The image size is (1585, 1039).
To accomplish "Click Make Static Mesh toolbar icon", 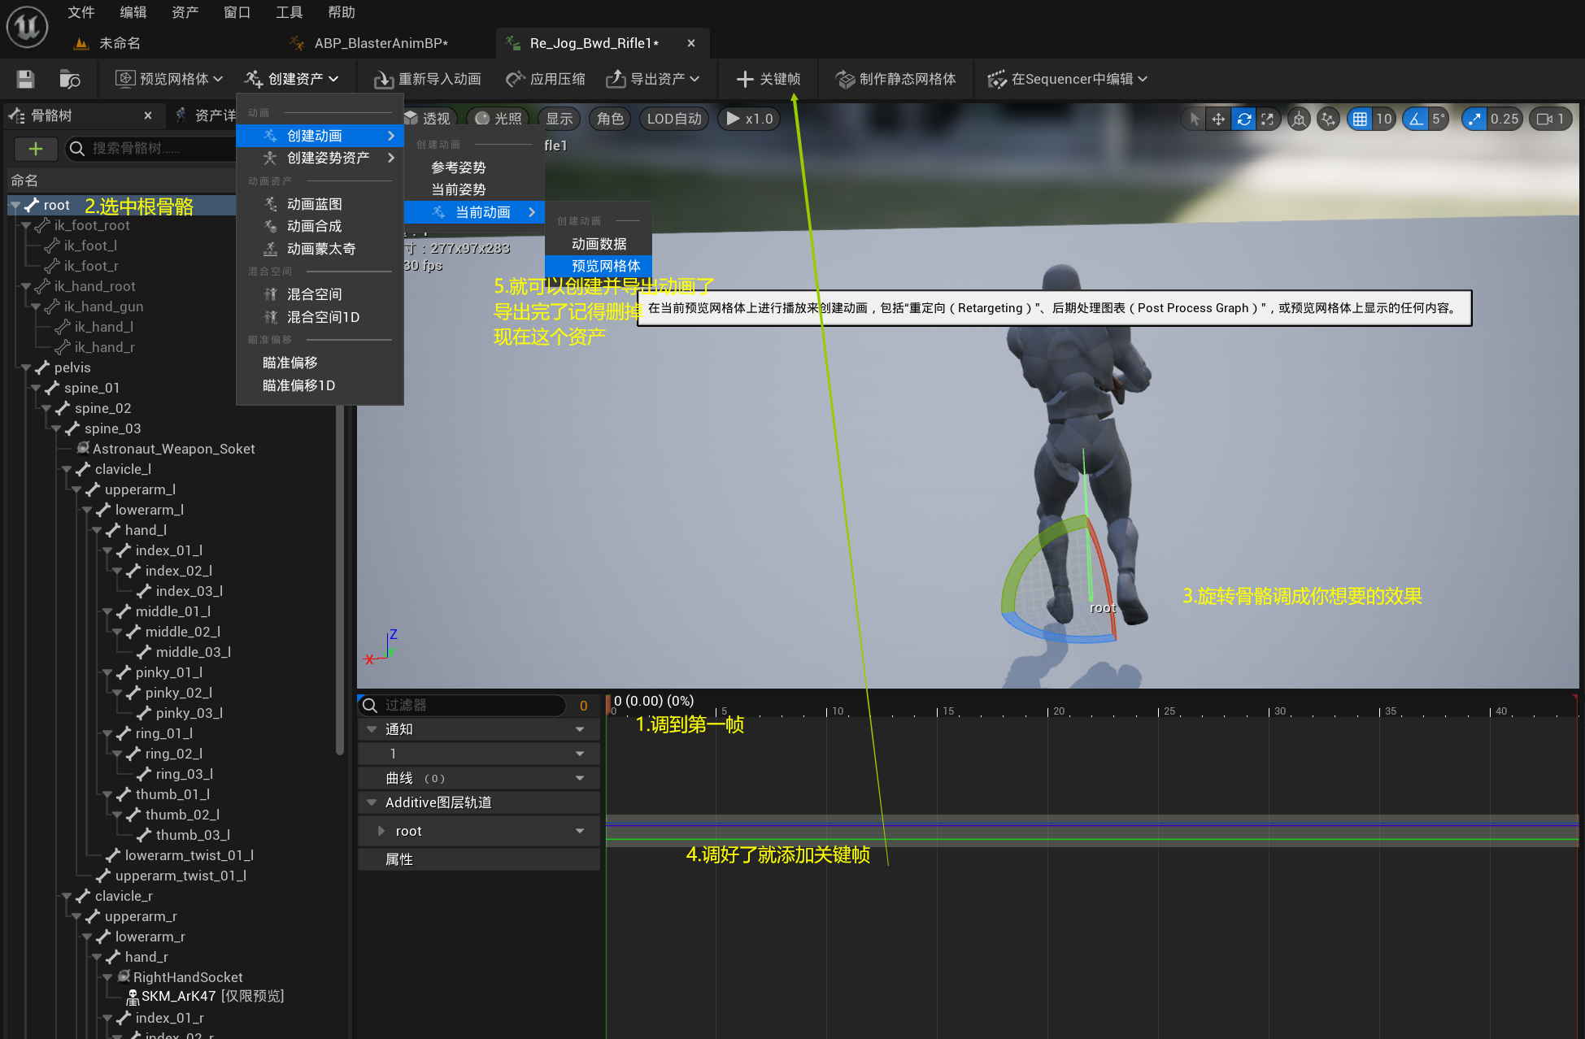I will pyautogui.click(x=845, y=79).
